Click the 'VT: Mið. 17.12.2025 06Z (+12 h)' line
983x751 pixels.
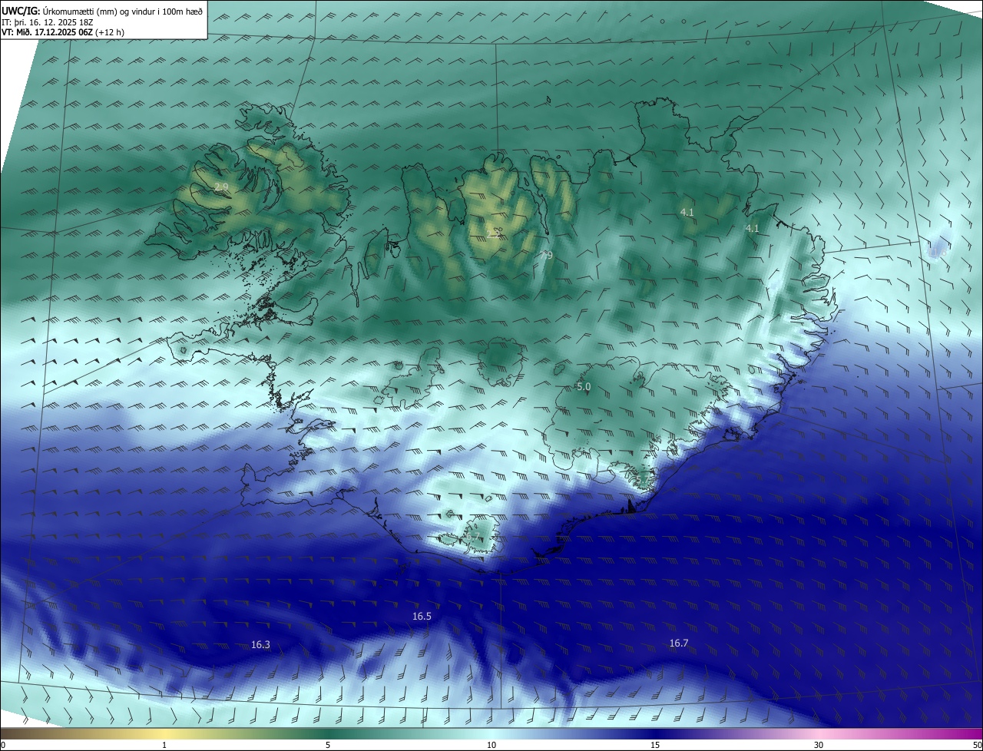[63, 32]
